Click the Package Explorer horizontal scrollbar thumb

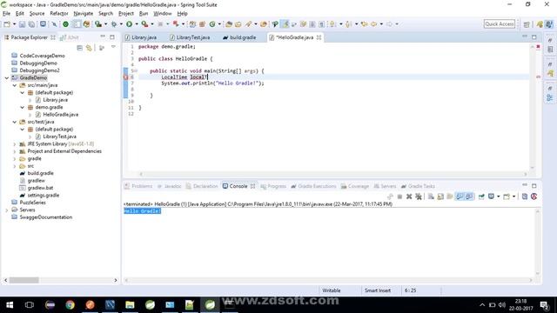[23, 280]
